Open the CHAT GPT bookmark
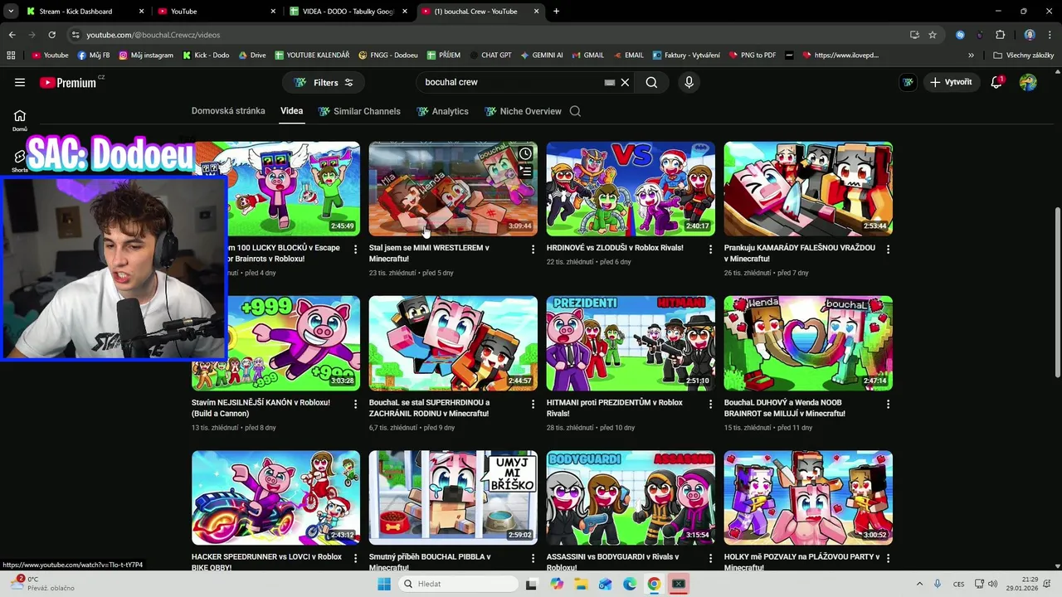The image size is (1062, 597). click(490, 56)
